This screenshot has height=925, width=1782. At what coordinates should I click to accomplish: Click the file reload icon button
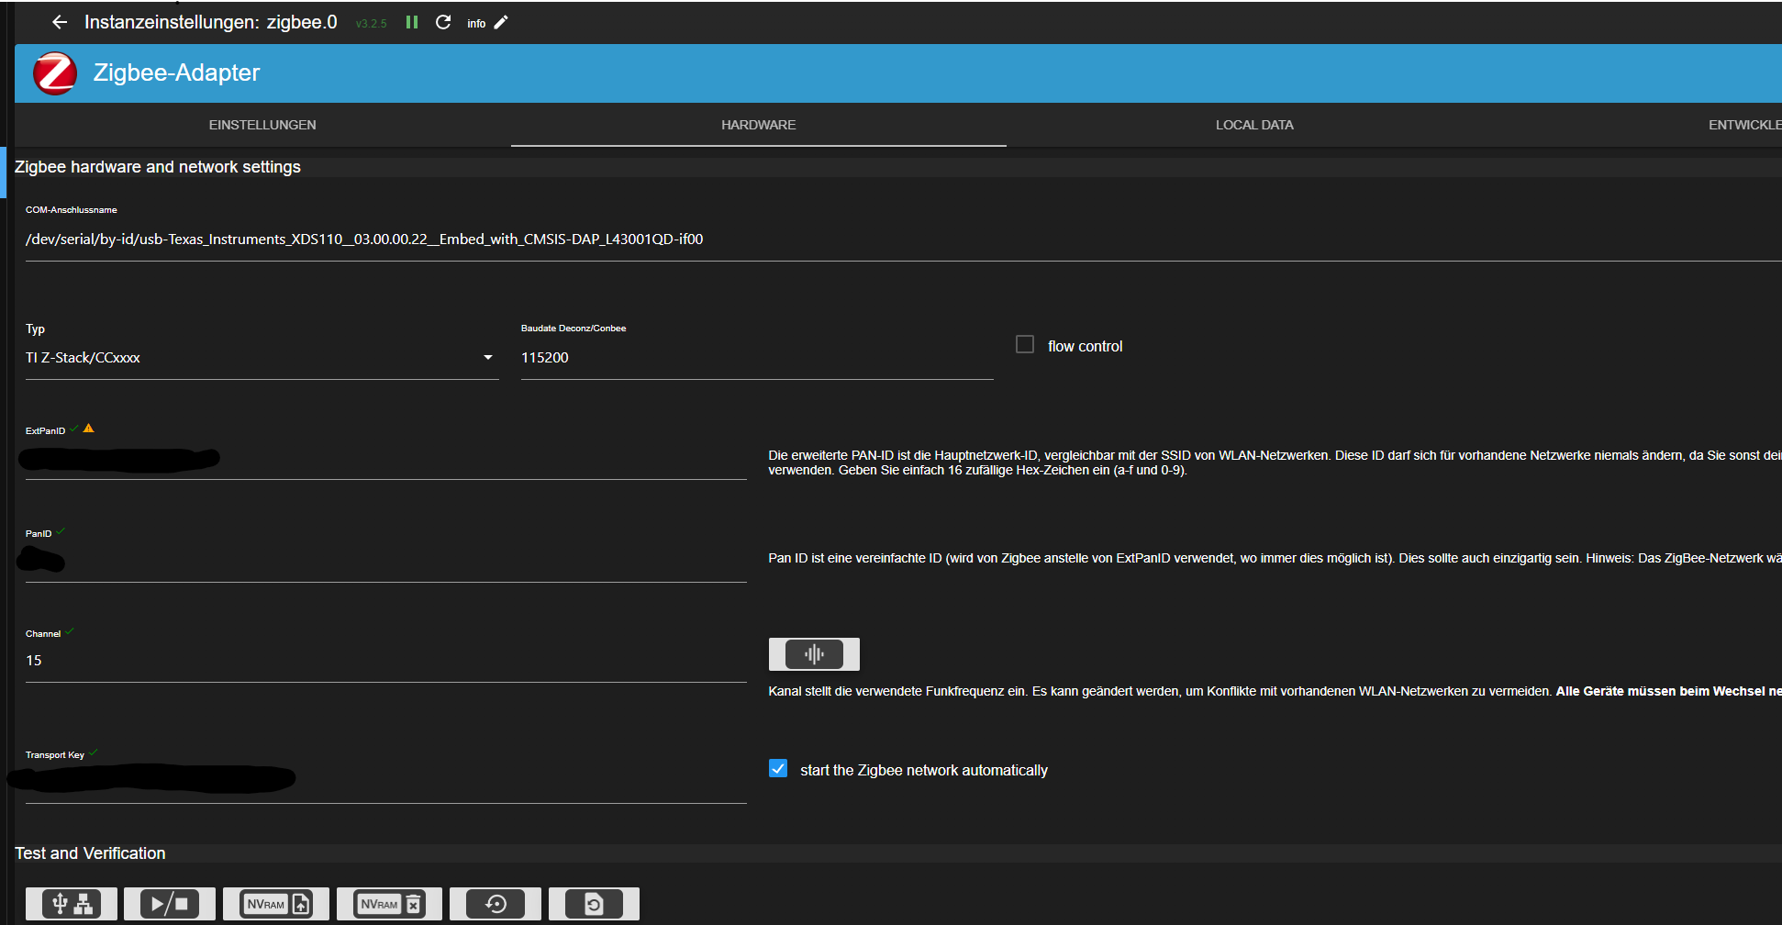[594, 904]
